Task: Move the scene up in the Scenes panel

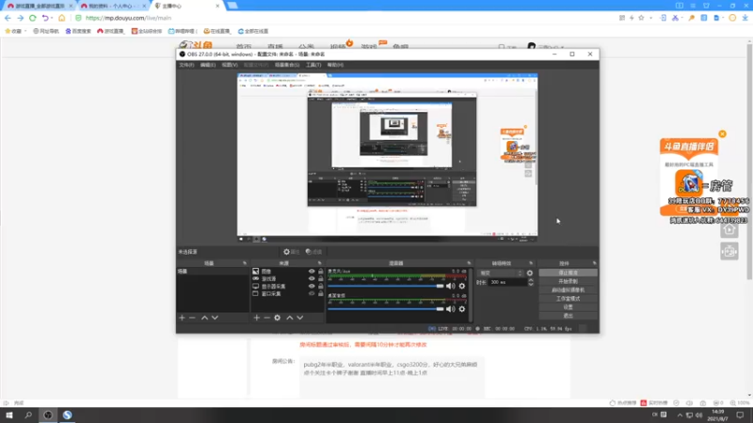Action: click(x=204, y=318)
